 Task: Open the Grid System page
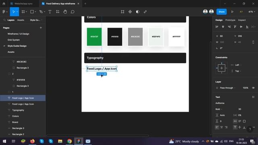(x=13, y=40)
